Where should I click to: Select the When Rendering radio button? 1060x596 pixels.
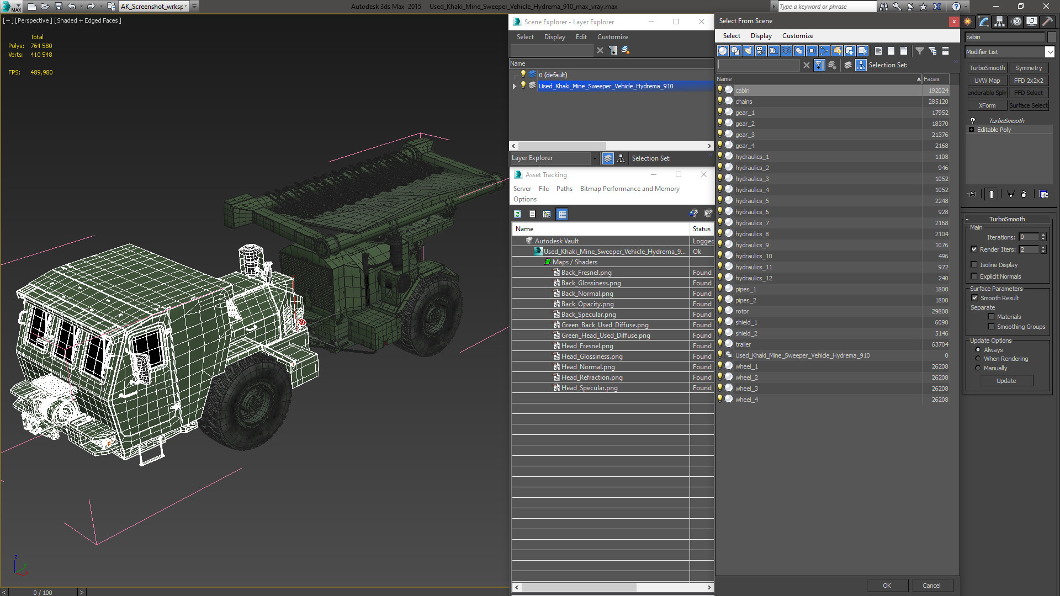[978, 359]
